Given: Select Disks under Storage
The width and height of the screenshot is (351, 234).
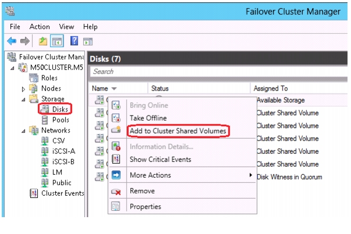Looking at the screenshot, I should point(60,109).
